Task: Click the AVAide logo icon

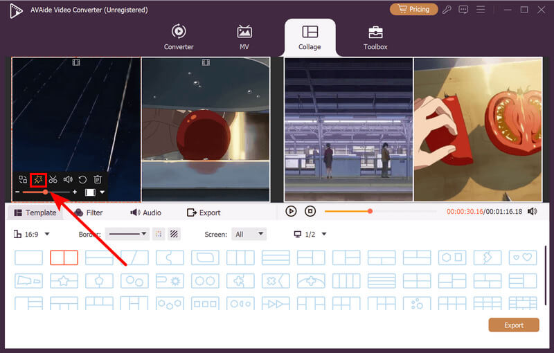Action: (x=16, y=10)
